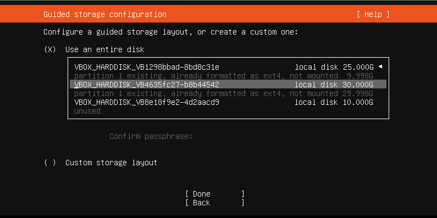Click the 'Use an entire disk' label text
The width and height of the screenshot is (437, 218).
coord(105,49)
